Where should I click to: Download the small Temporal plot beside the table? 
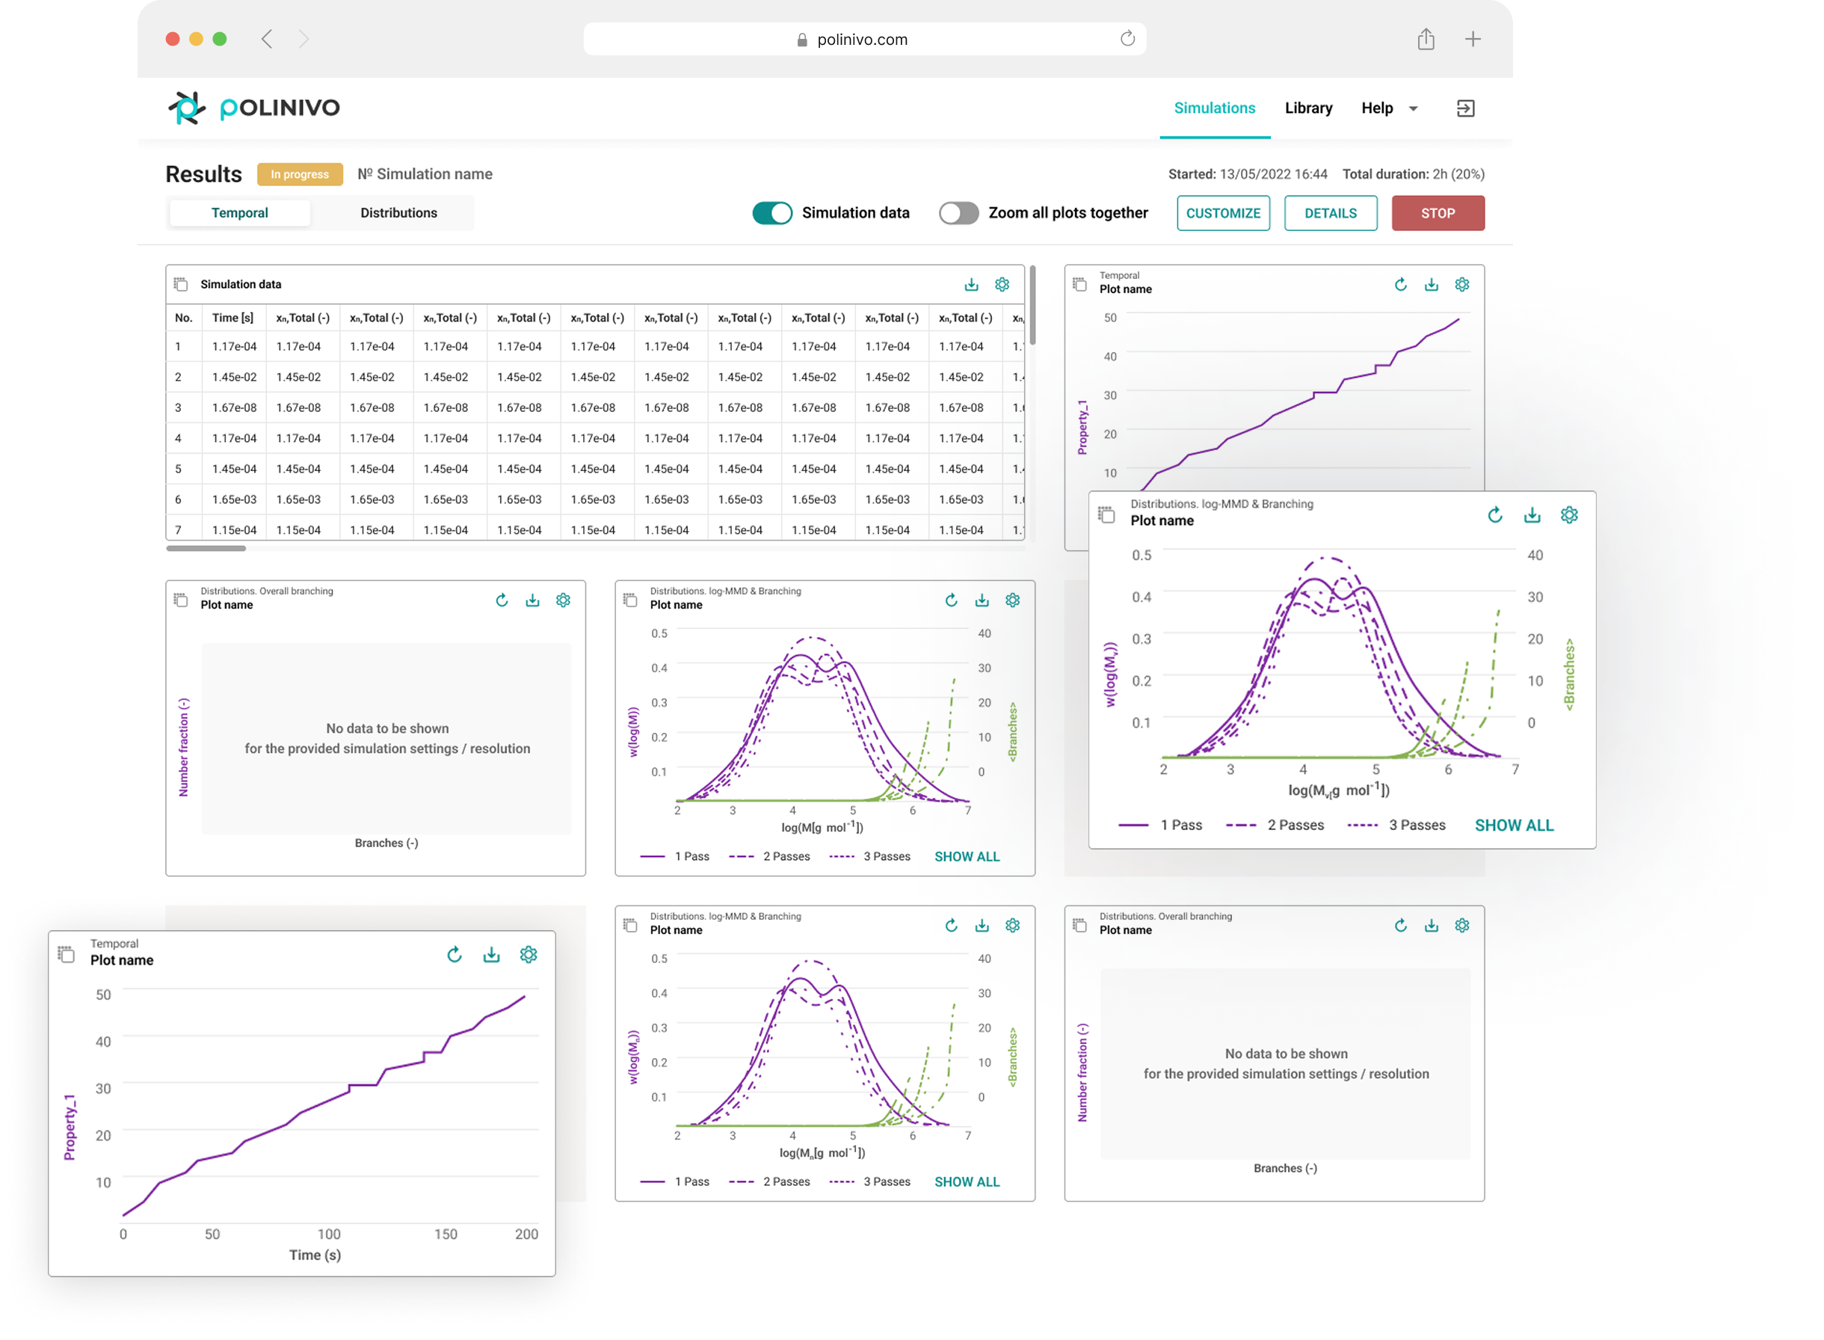1431,285
